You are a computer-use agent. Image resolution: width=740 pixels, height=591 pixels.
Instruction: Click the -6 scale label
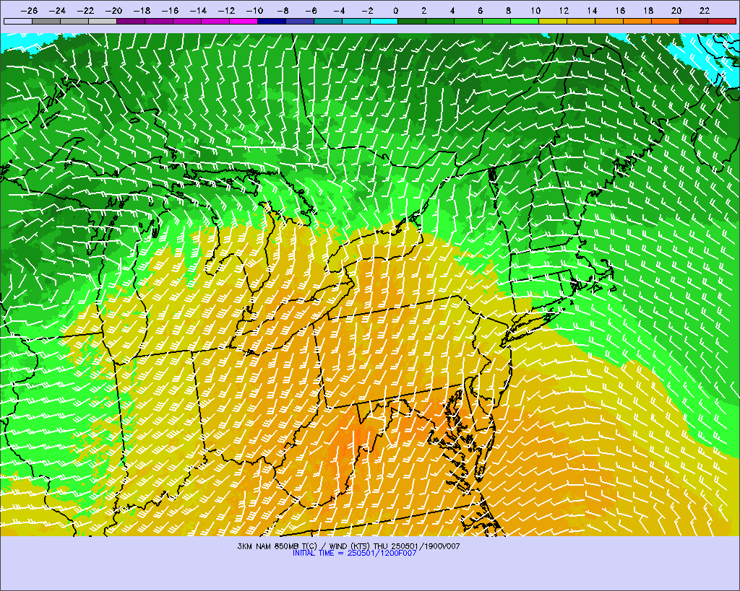311,11
